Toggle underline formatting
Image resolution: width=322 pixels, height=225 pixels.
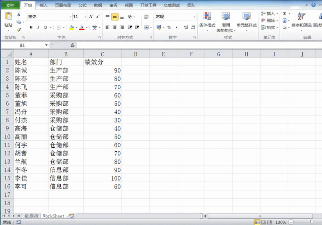point(46,28)
